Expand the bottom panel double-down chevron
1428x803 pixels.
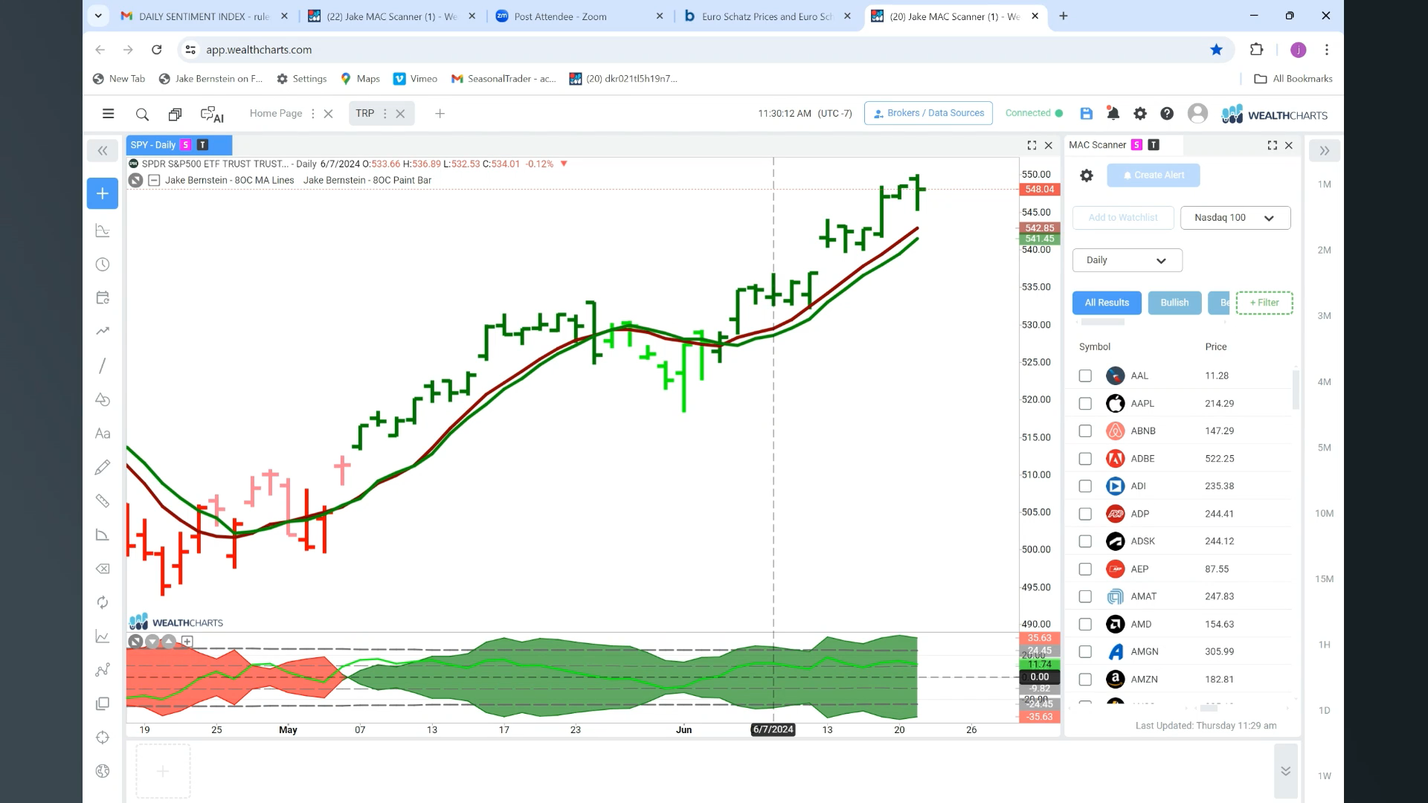pyautogui.click(x=1285, y=771)
